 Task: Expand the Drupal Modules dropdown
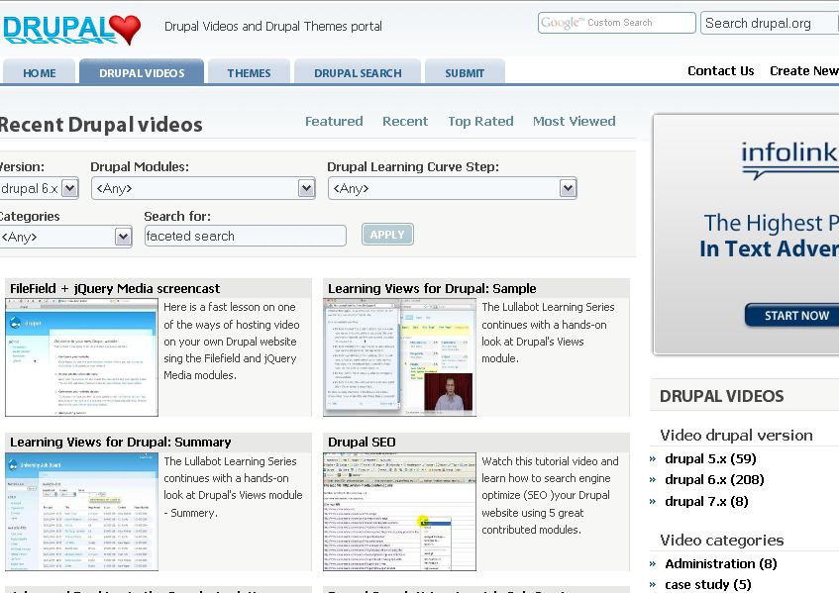click(x=203, y=188)
